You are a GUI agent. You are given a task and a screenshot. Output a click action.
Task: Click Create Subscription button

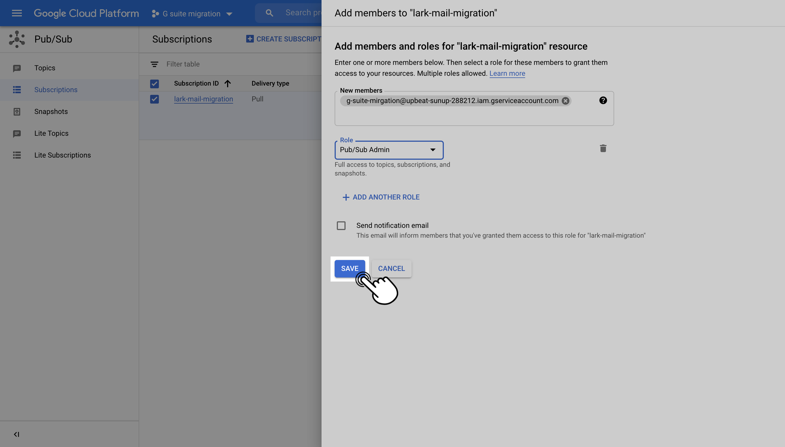pyautogui.click(x=283, y=39)
